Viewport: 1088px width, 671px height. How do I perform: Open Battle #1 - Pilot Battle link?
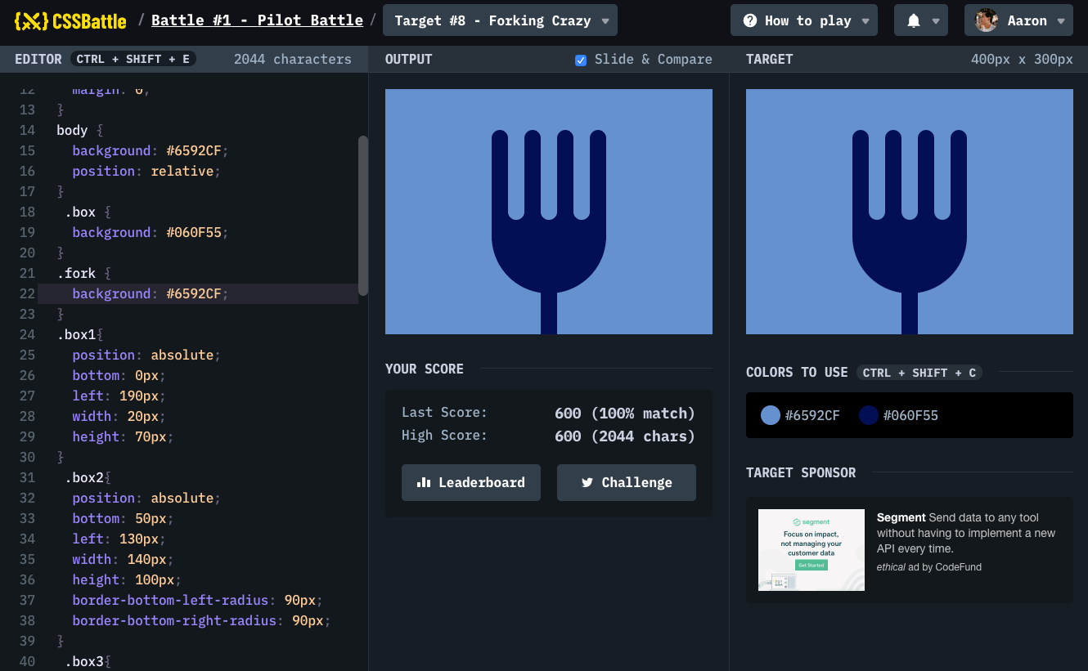(257, 20)
